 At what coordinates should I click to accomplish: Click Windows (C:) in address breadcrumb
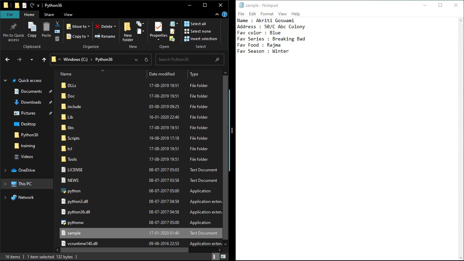(x=75, y=59)
